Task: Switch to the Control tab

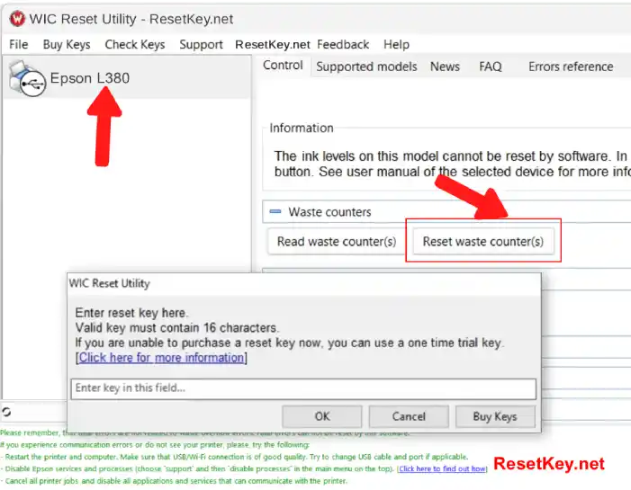Action: pos(283,65)
